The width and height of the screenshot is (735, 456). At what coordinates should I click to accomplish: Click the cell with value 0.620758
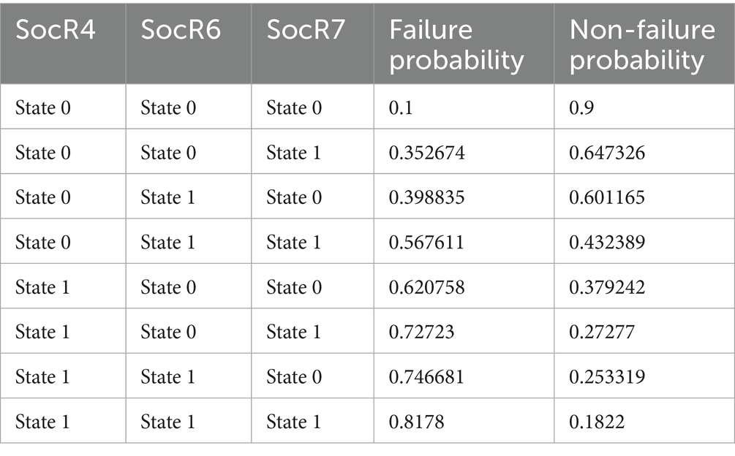[x=426, y=287]
